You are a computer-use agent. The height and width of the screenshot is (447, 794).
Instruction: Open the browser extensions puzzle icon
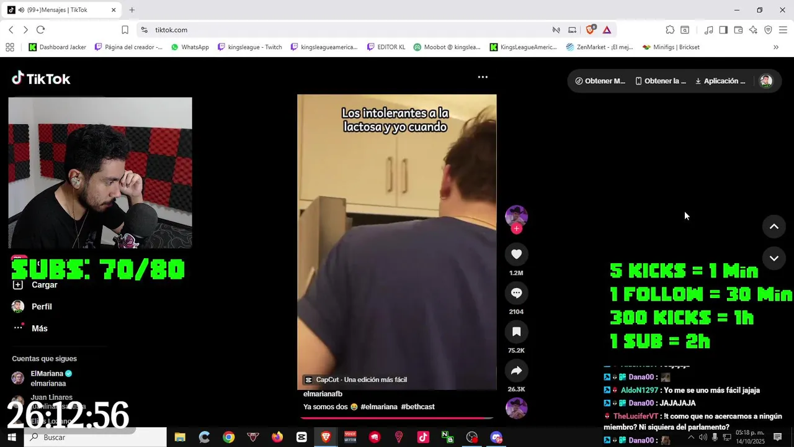point(670,30)
